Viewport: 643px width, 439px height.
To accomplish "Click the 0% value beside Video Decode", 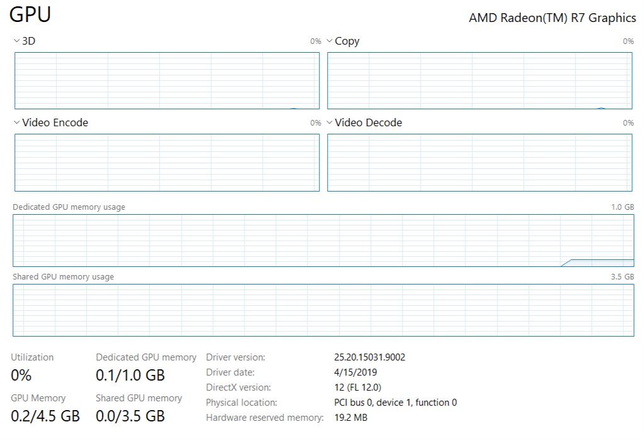I will click(x=629, y=123).
